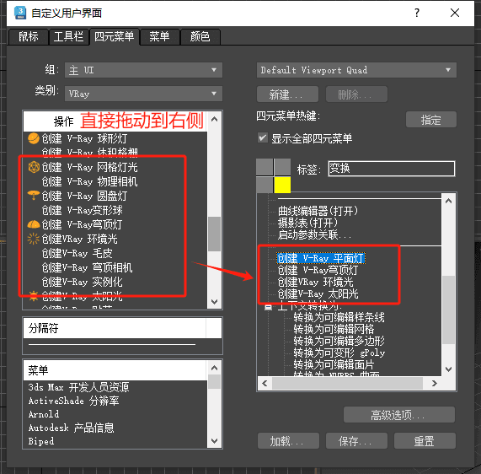The width and height of the screenshot is (481, 474).
Task: Open the Default Viewport Quad dropdown
Action: (356, 70)
